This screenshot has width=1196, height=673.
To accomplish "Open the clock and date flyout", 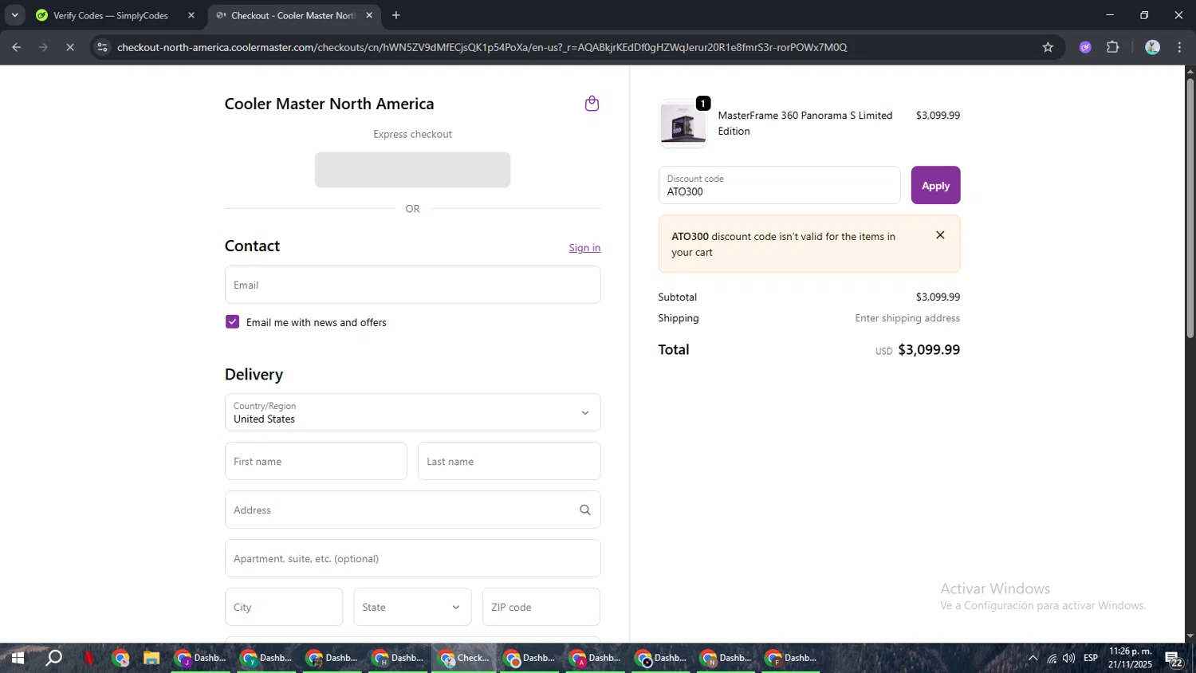I will click(x=1130, y=658).
